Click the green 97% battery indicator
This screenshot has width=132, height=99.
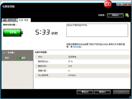tap(13, 32)
